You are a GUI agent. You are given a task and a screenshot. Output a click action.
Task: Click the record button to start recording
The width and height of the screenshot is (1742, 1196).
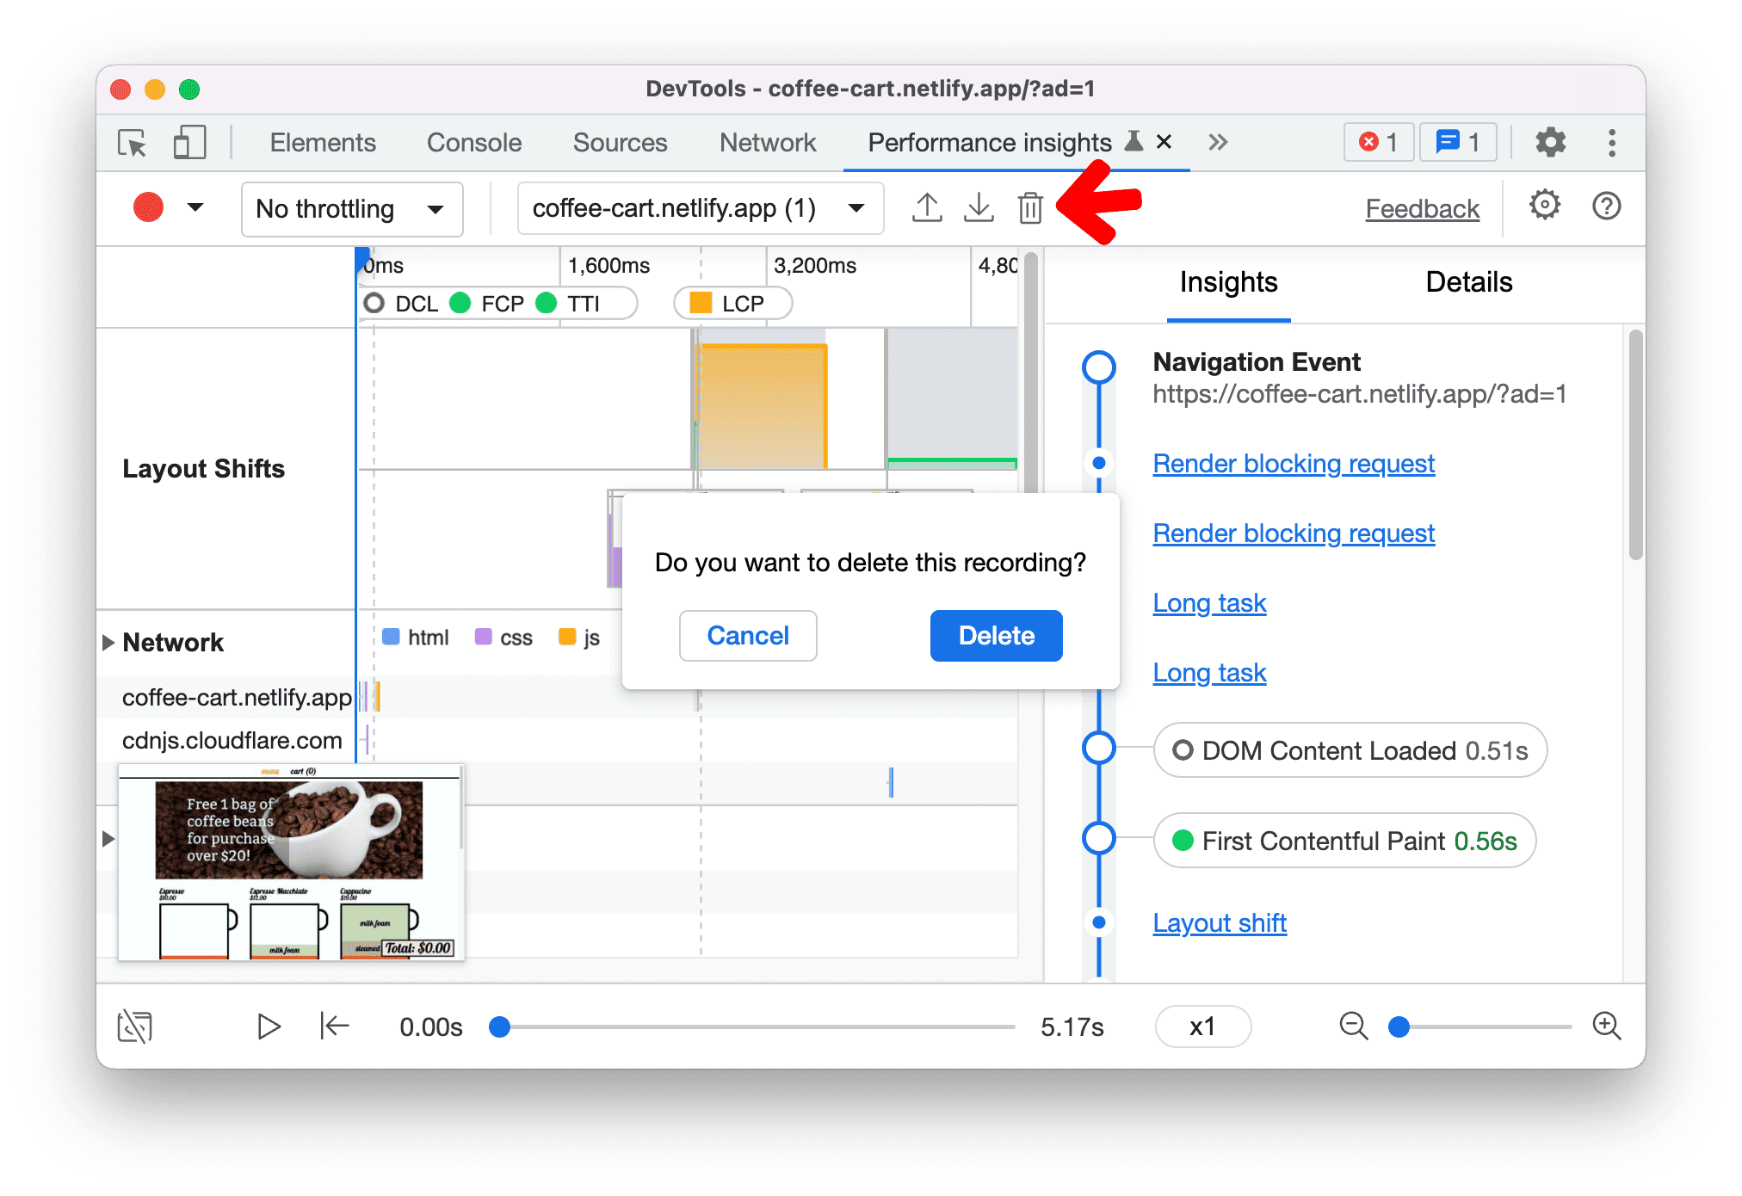[x=150, y=207]
